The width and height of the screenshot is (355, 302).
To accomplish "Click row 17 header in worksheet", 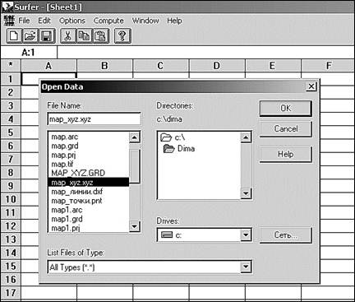I will coord(11,293).
